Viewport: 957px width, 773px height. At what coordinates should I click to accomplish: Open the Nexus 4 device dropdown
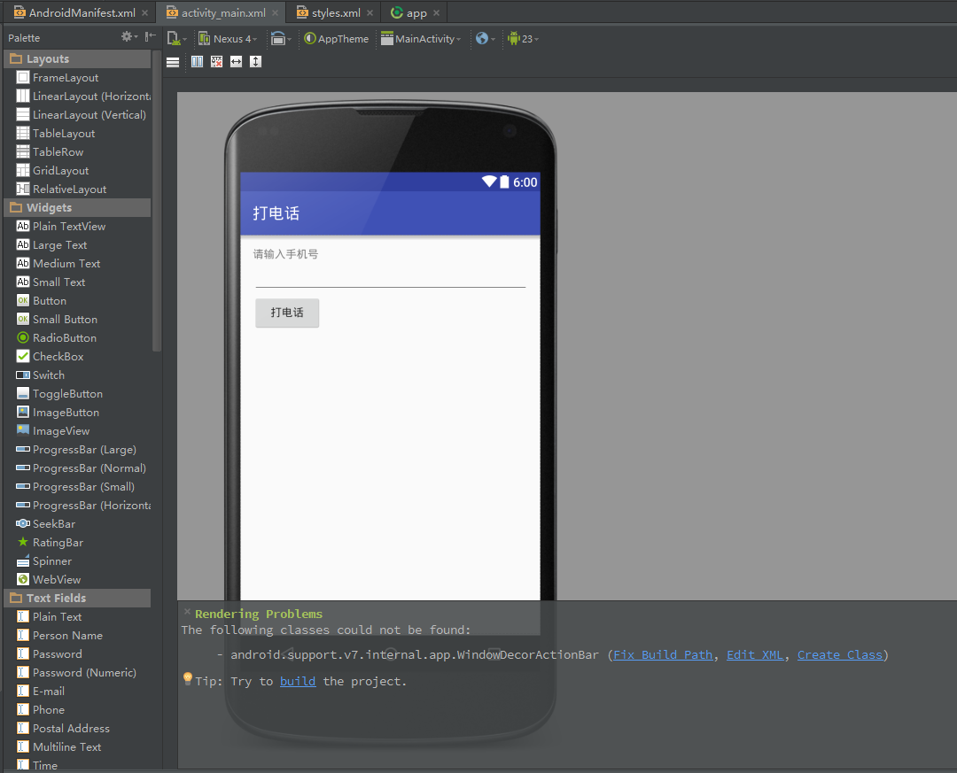click(x=228, y=39)
